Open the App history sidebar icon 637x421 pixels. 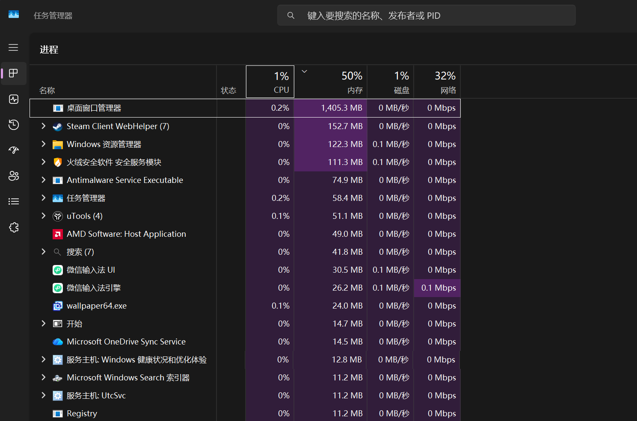(x=13, y=124)
